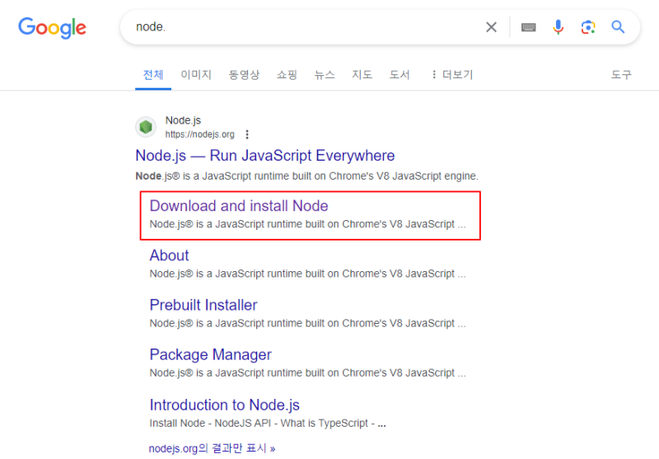The width and height of the screenshot is (659, 459).
Task: Switch to the 동영상 tab
Action: [x=244, y=75]
